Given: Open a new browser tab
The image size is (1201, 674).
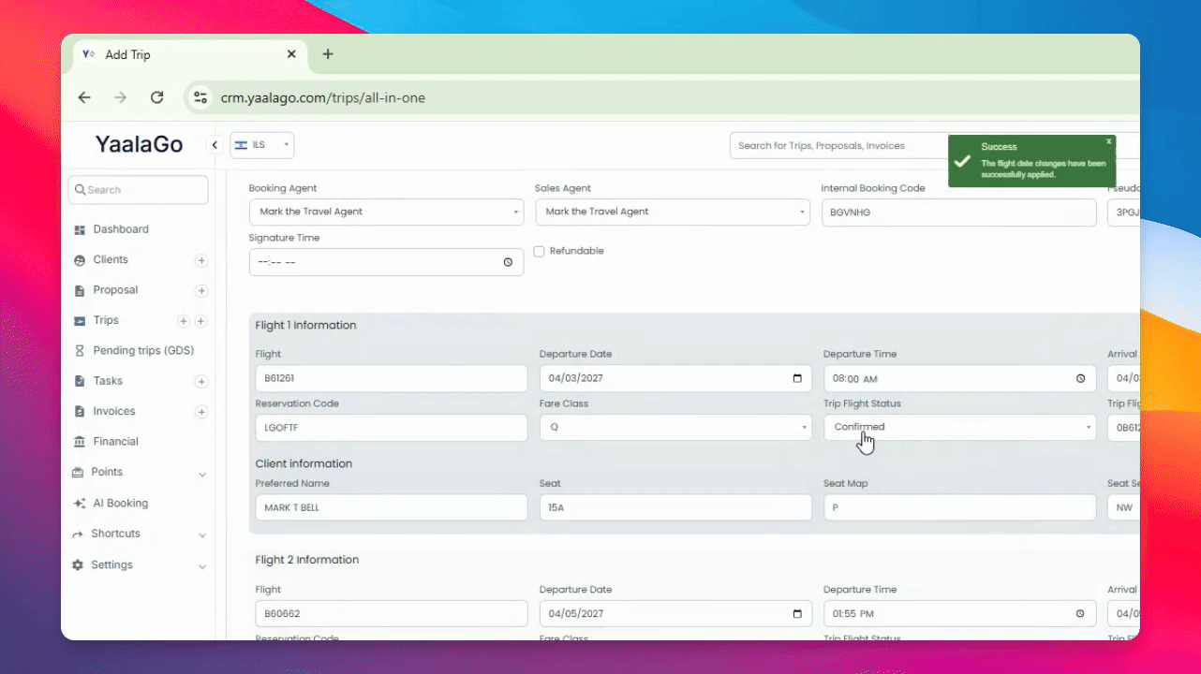Looking at the screenshot, I should [328, 54].
